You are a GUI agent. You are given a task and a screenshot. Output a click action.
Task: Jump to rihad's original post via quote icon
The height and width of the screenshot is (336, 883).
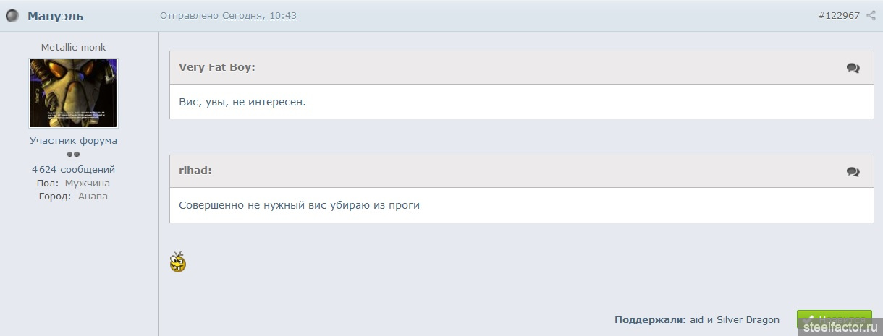point(853,172)
